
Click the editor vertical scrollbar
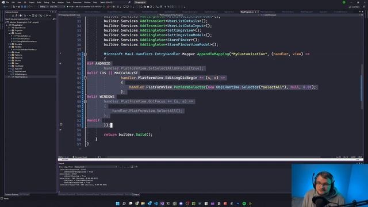pos(362,87)
